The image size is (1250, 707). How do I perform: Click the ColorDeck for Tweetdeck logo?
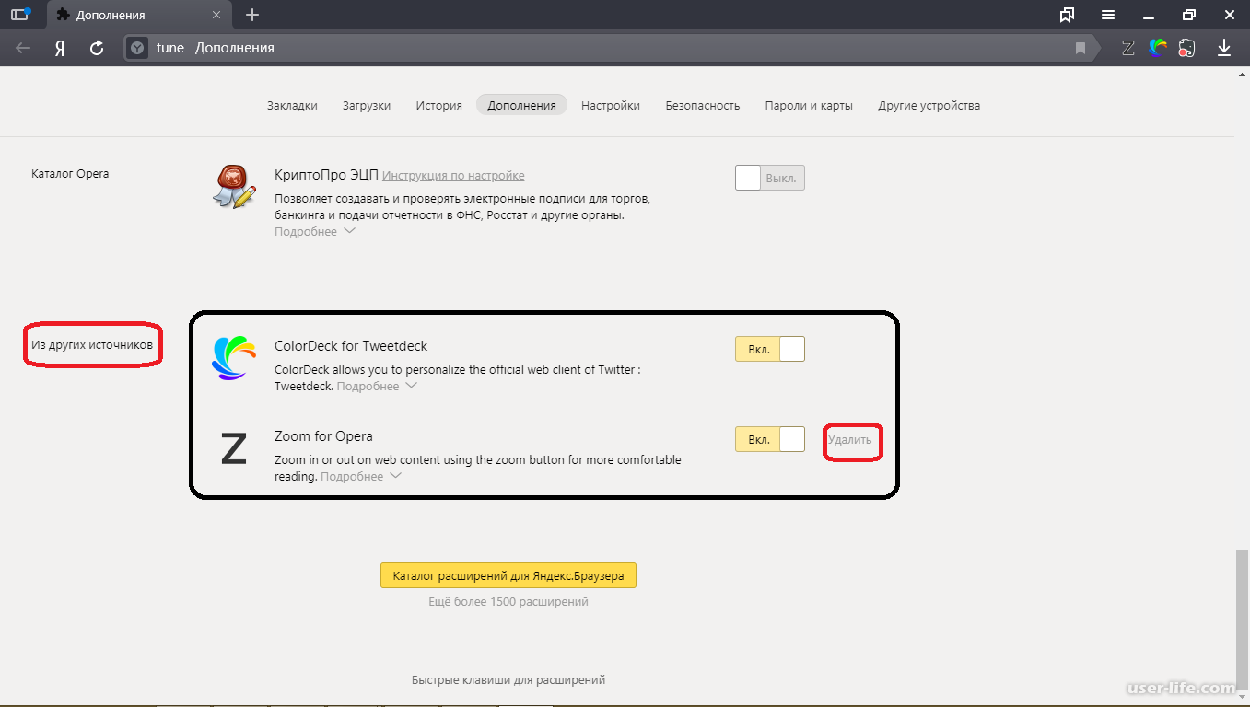tap(233, 358)
